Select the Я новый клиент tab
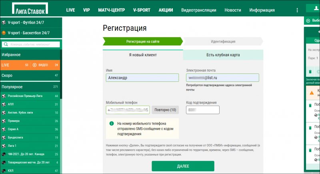Screen dimensions: 320x174 143,55
